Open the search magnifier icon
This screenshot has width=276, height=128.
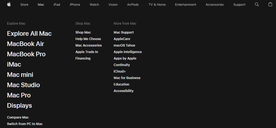point(257,5)
